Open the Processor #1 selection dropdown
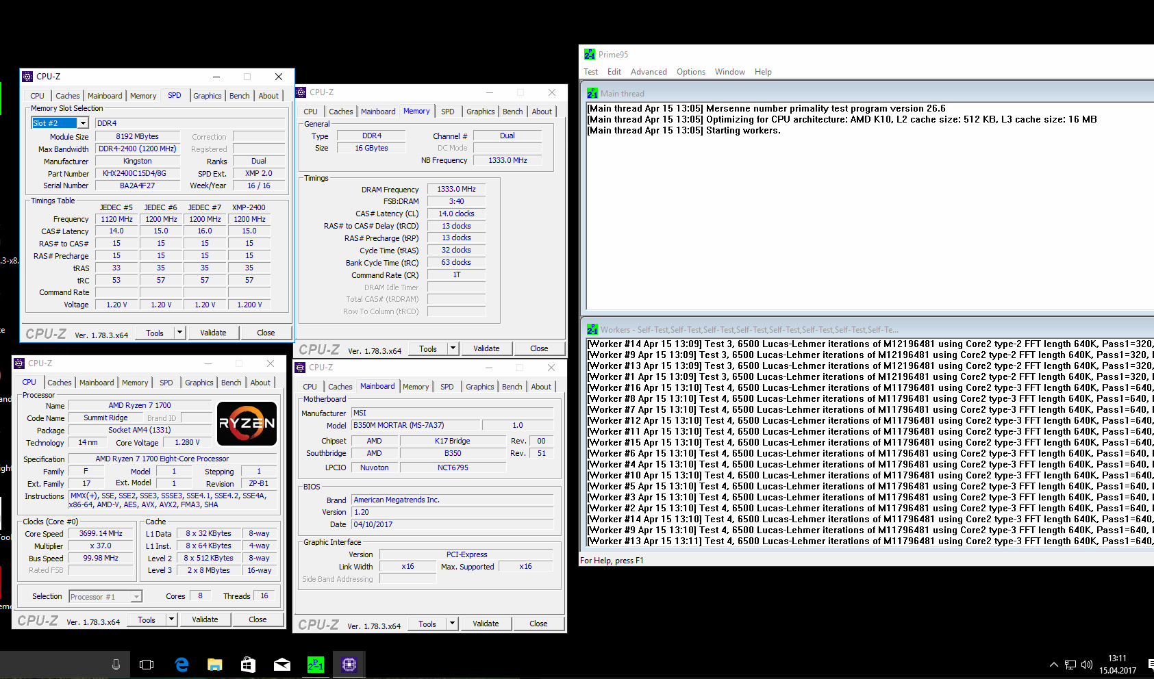1154x679 pixels. coord(136,597)
